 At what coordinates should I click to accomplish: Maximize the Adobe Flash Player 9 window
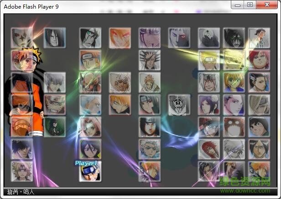tap(250, 5)
